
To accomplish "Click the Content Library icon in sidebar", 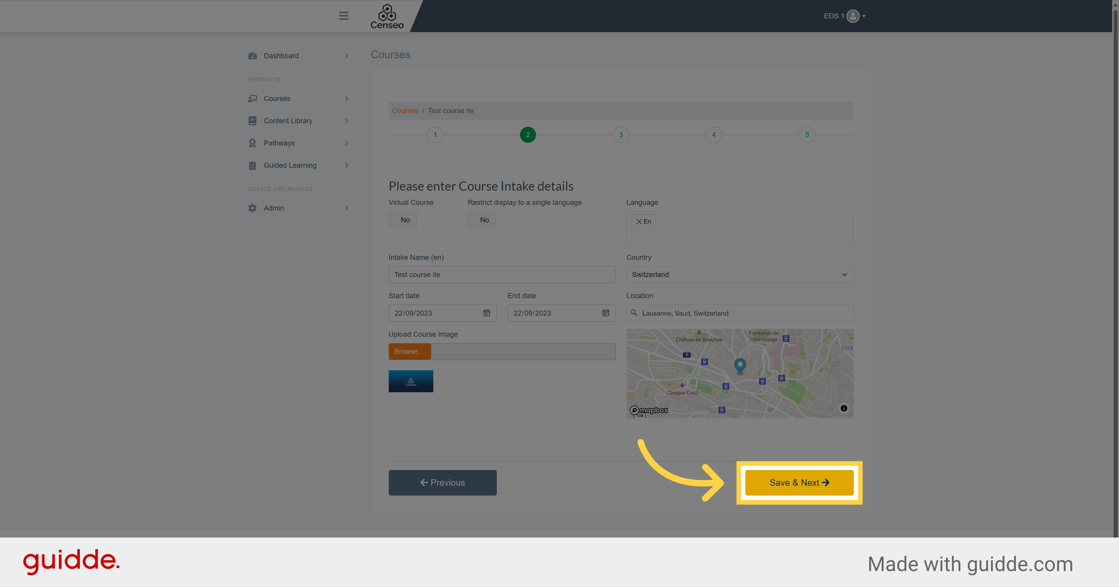I will (252, 121).
